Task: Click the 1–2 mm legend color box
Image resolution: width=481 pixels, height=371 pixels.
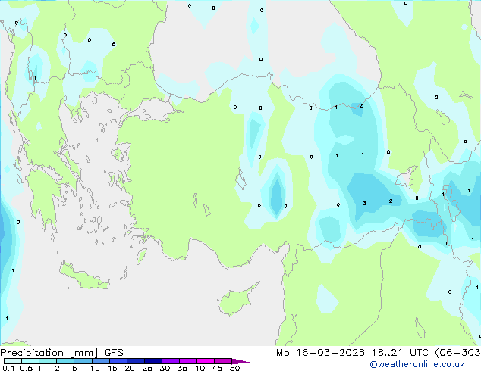Action: [x=48, y=361]
